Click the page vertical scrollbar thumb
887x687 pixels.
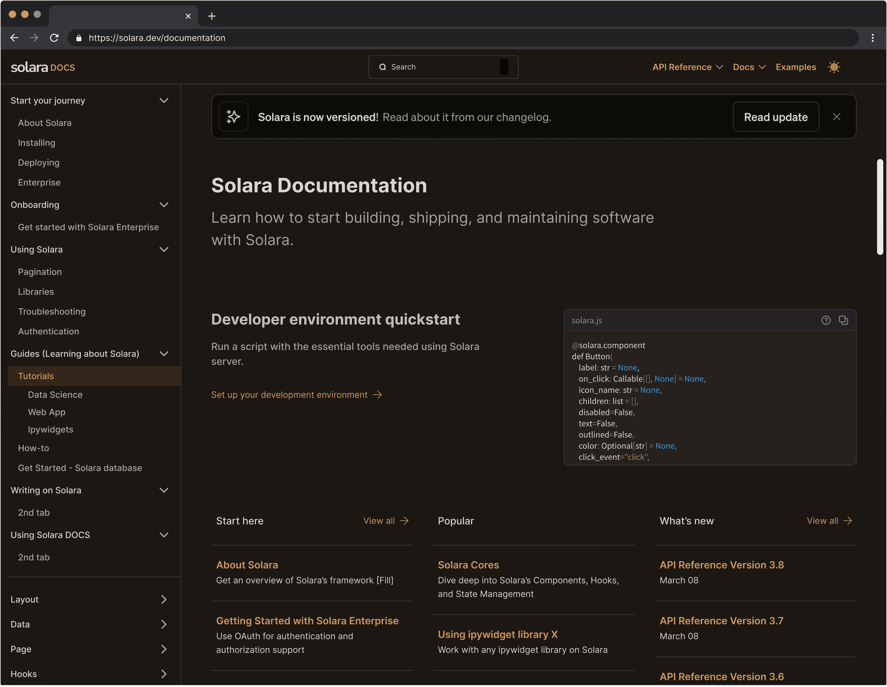tap(880, 207)
